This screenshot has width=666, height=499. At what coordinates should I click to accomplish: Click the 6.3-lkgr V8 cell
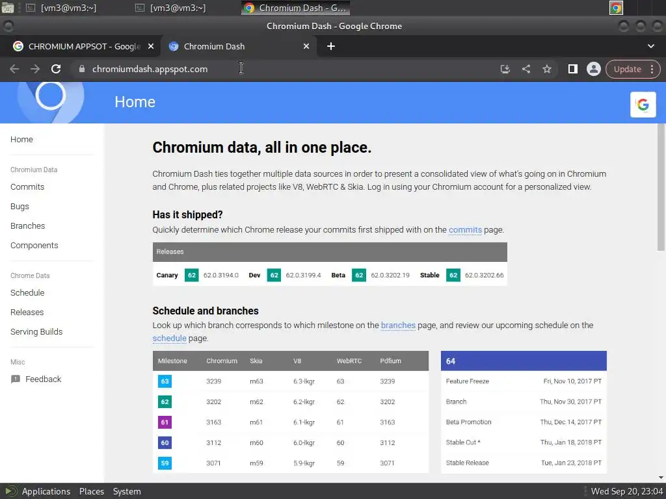304,381
